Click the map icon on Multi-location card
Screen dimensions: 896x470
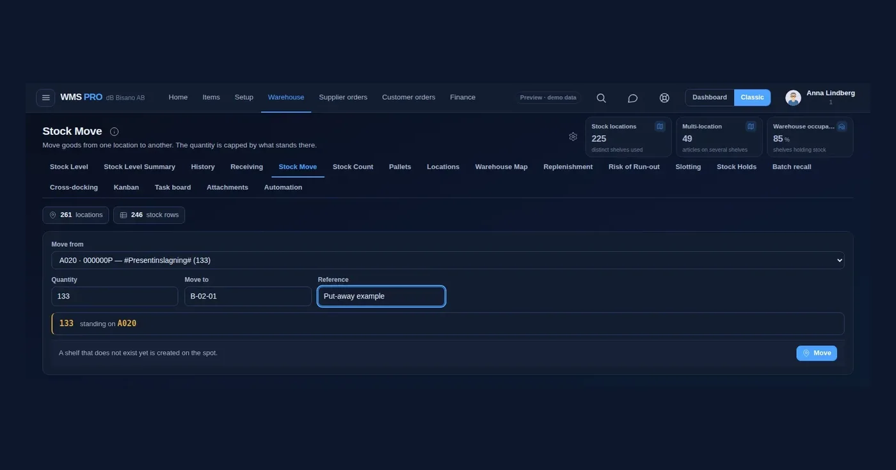pyautogui.click(x=751, y=127)
